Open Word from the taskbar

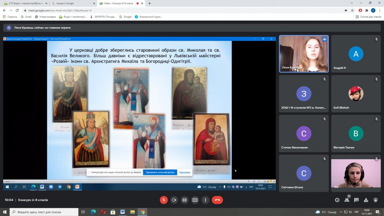(x=123, y=212)
